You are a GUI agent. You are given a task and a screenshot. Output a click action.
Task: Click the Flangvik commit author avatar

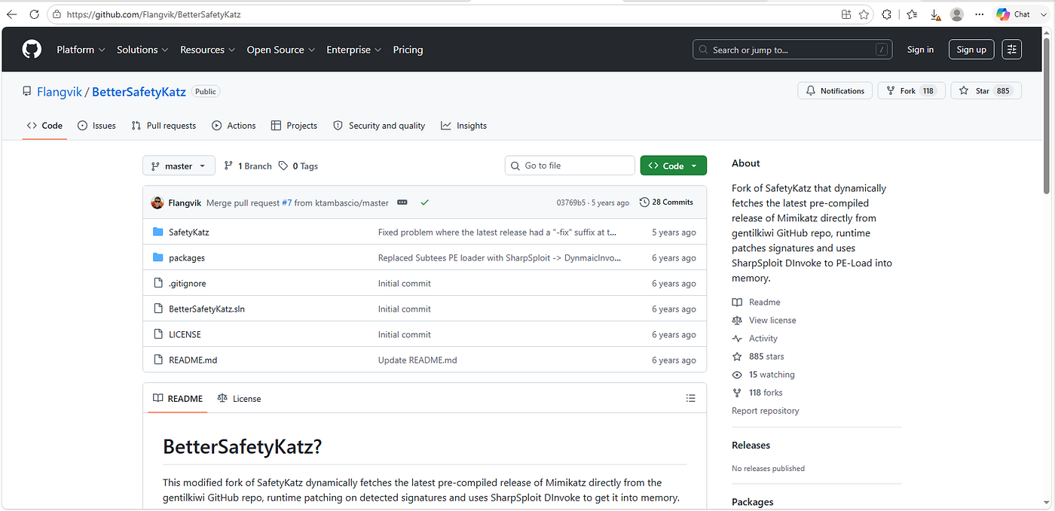[x=157, y=202]
